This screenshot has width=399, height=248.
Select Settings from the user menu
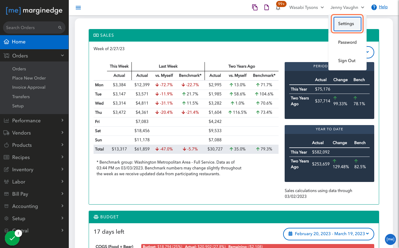pos(347,24)
